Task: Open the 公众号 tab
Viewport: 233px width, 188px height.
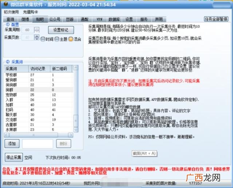Action: point(55,19)
